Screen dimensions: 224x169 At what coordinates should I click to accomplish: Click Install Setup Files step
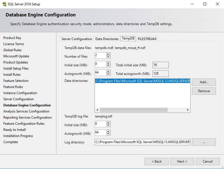click(16, 68)
